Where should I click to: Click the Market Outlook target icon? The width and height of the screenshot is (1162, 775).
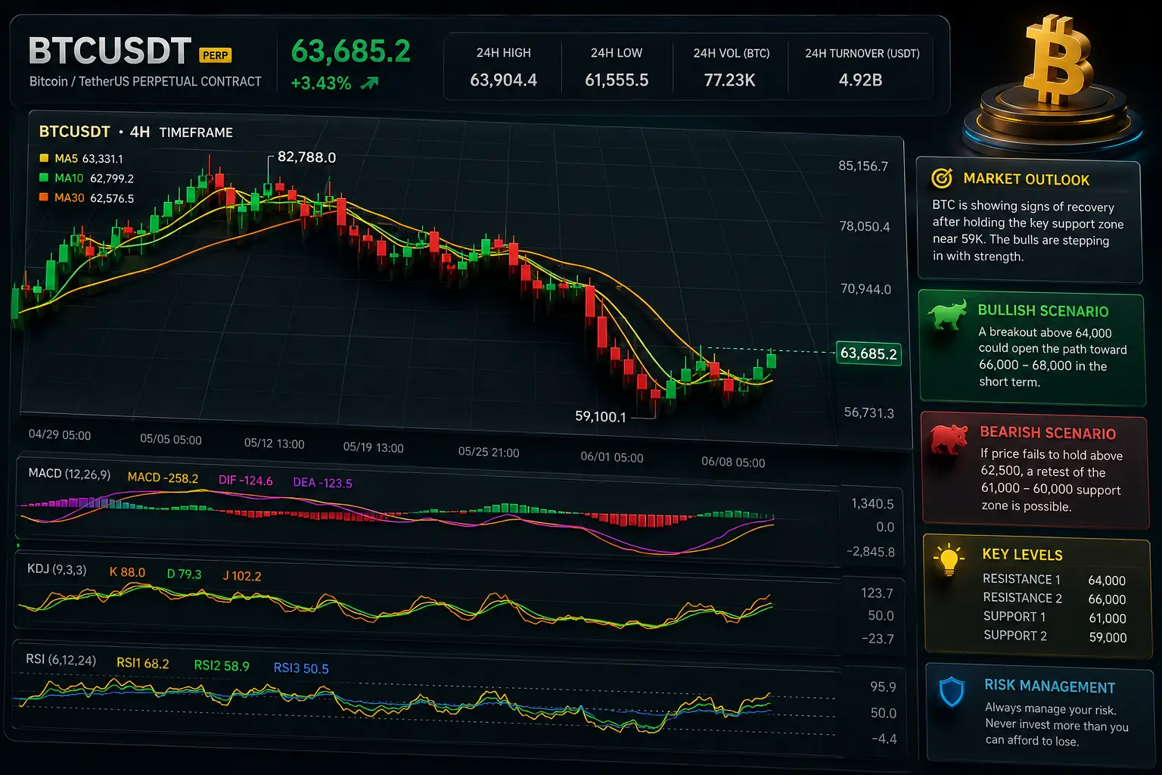point(942,178)
